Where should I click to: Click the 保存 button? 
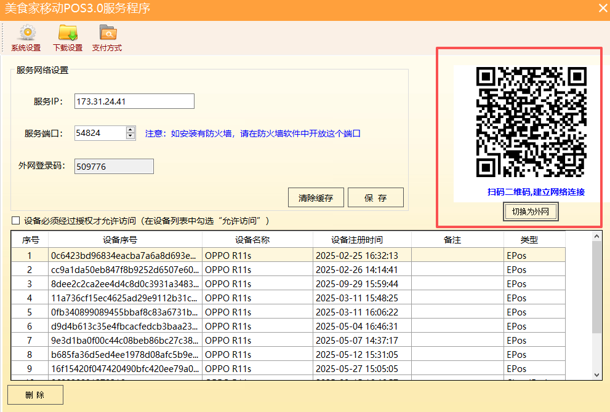click(375, 198)
